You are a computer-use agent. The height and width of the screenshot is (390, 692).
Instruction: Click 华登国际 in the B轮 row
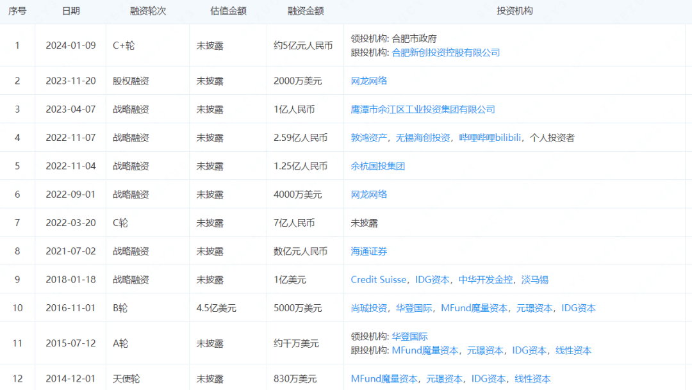pos(414,308)
